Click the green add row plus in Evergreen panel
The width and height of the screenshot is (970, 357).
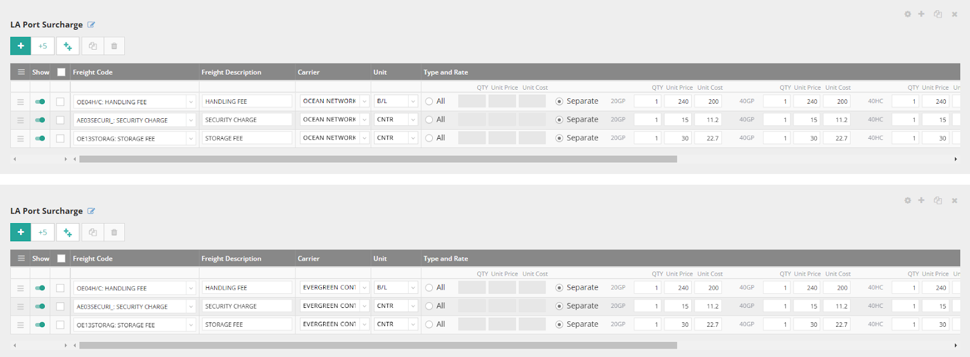21,232
